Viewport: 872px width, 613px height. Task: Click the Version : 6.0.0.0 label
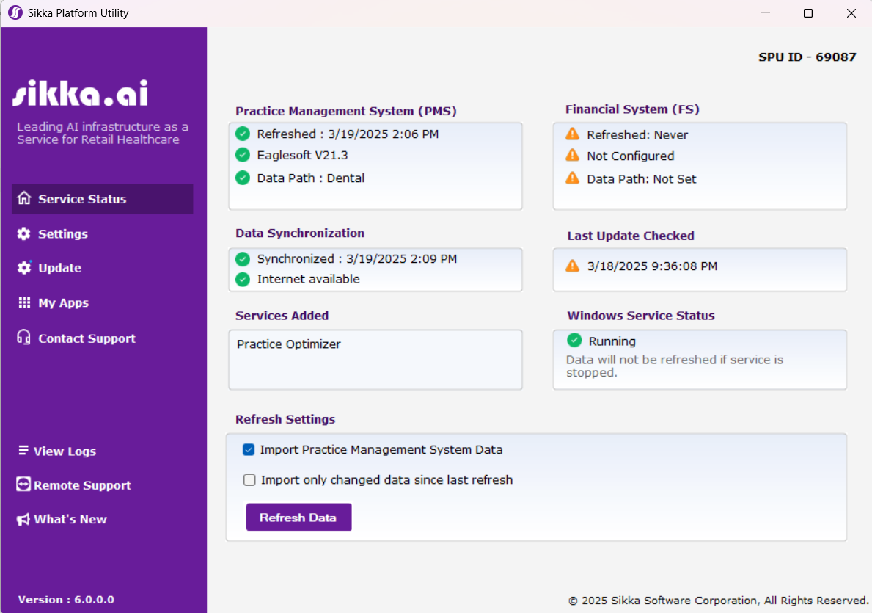66,600
